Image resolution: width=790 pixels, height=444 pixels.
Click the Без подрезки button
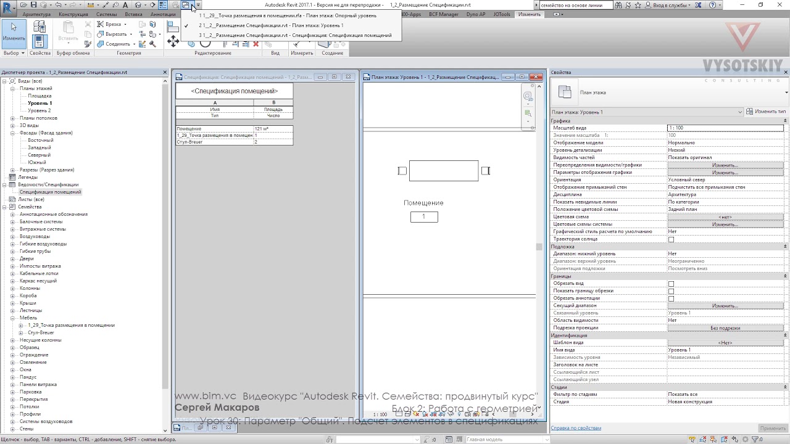[x=725, y=328]
